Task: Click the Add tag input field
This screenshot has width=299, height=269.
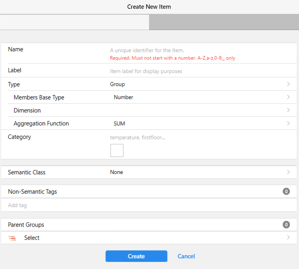Action: click(x=146, y=205)
